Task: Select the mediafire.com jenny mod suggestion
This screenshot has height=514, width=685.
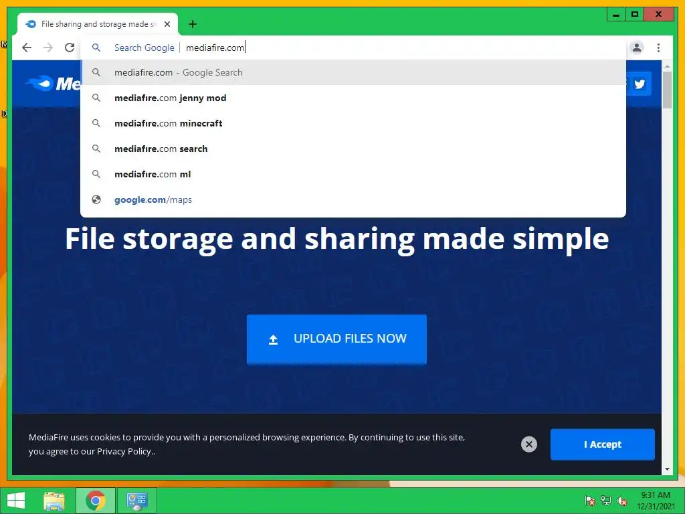Action: click(x=353, y=98)
